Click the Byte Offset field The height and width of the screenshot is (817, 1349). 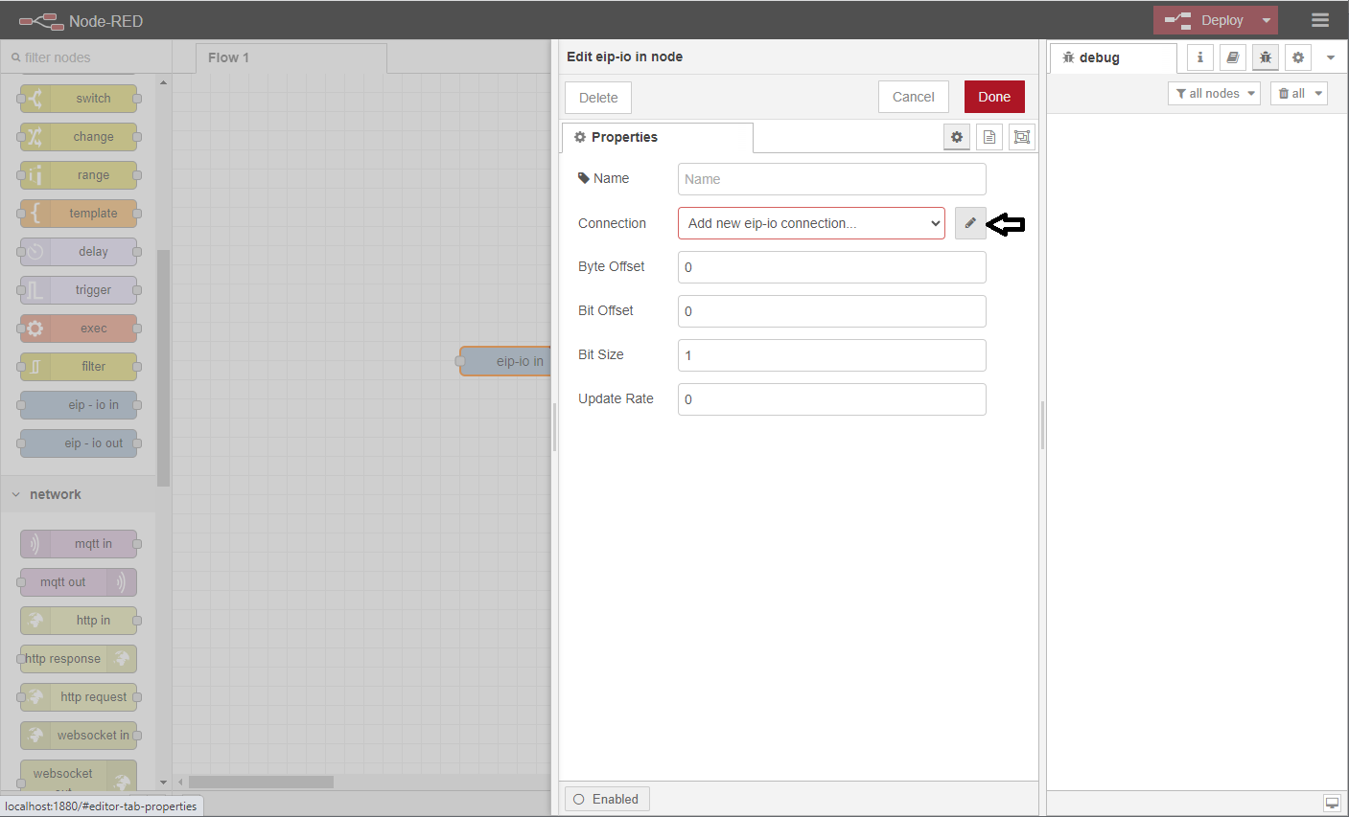(832, 267)
